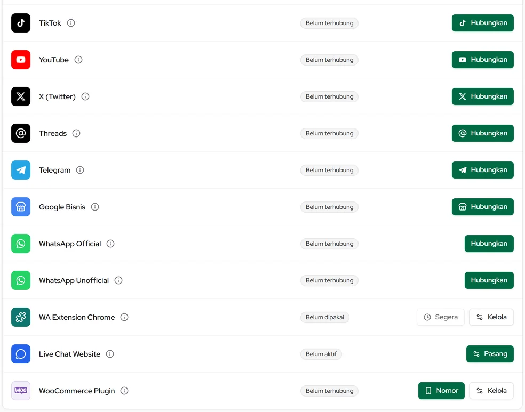The height and width of the screenshot is (412, 525).
Task: Connect Google Bisnis via Hubungkan
Action: click(x=482, y=207)
